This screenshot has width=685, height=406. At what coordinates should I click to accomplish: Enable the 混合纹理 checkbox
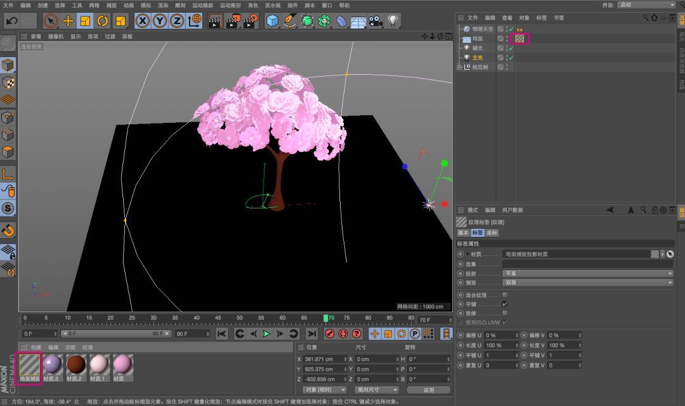[505, 295]
